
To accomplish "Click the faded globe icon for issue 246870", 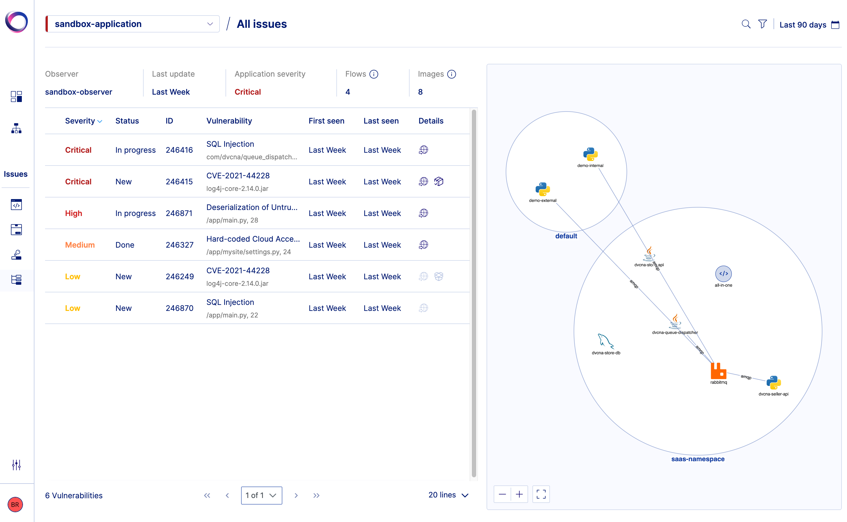I will [x=423, y=308].
